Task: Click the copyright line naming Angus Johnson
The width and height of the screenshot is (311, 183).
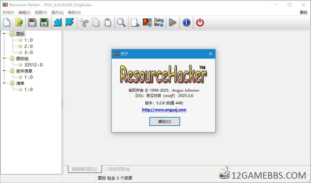Action: point(164,90)
